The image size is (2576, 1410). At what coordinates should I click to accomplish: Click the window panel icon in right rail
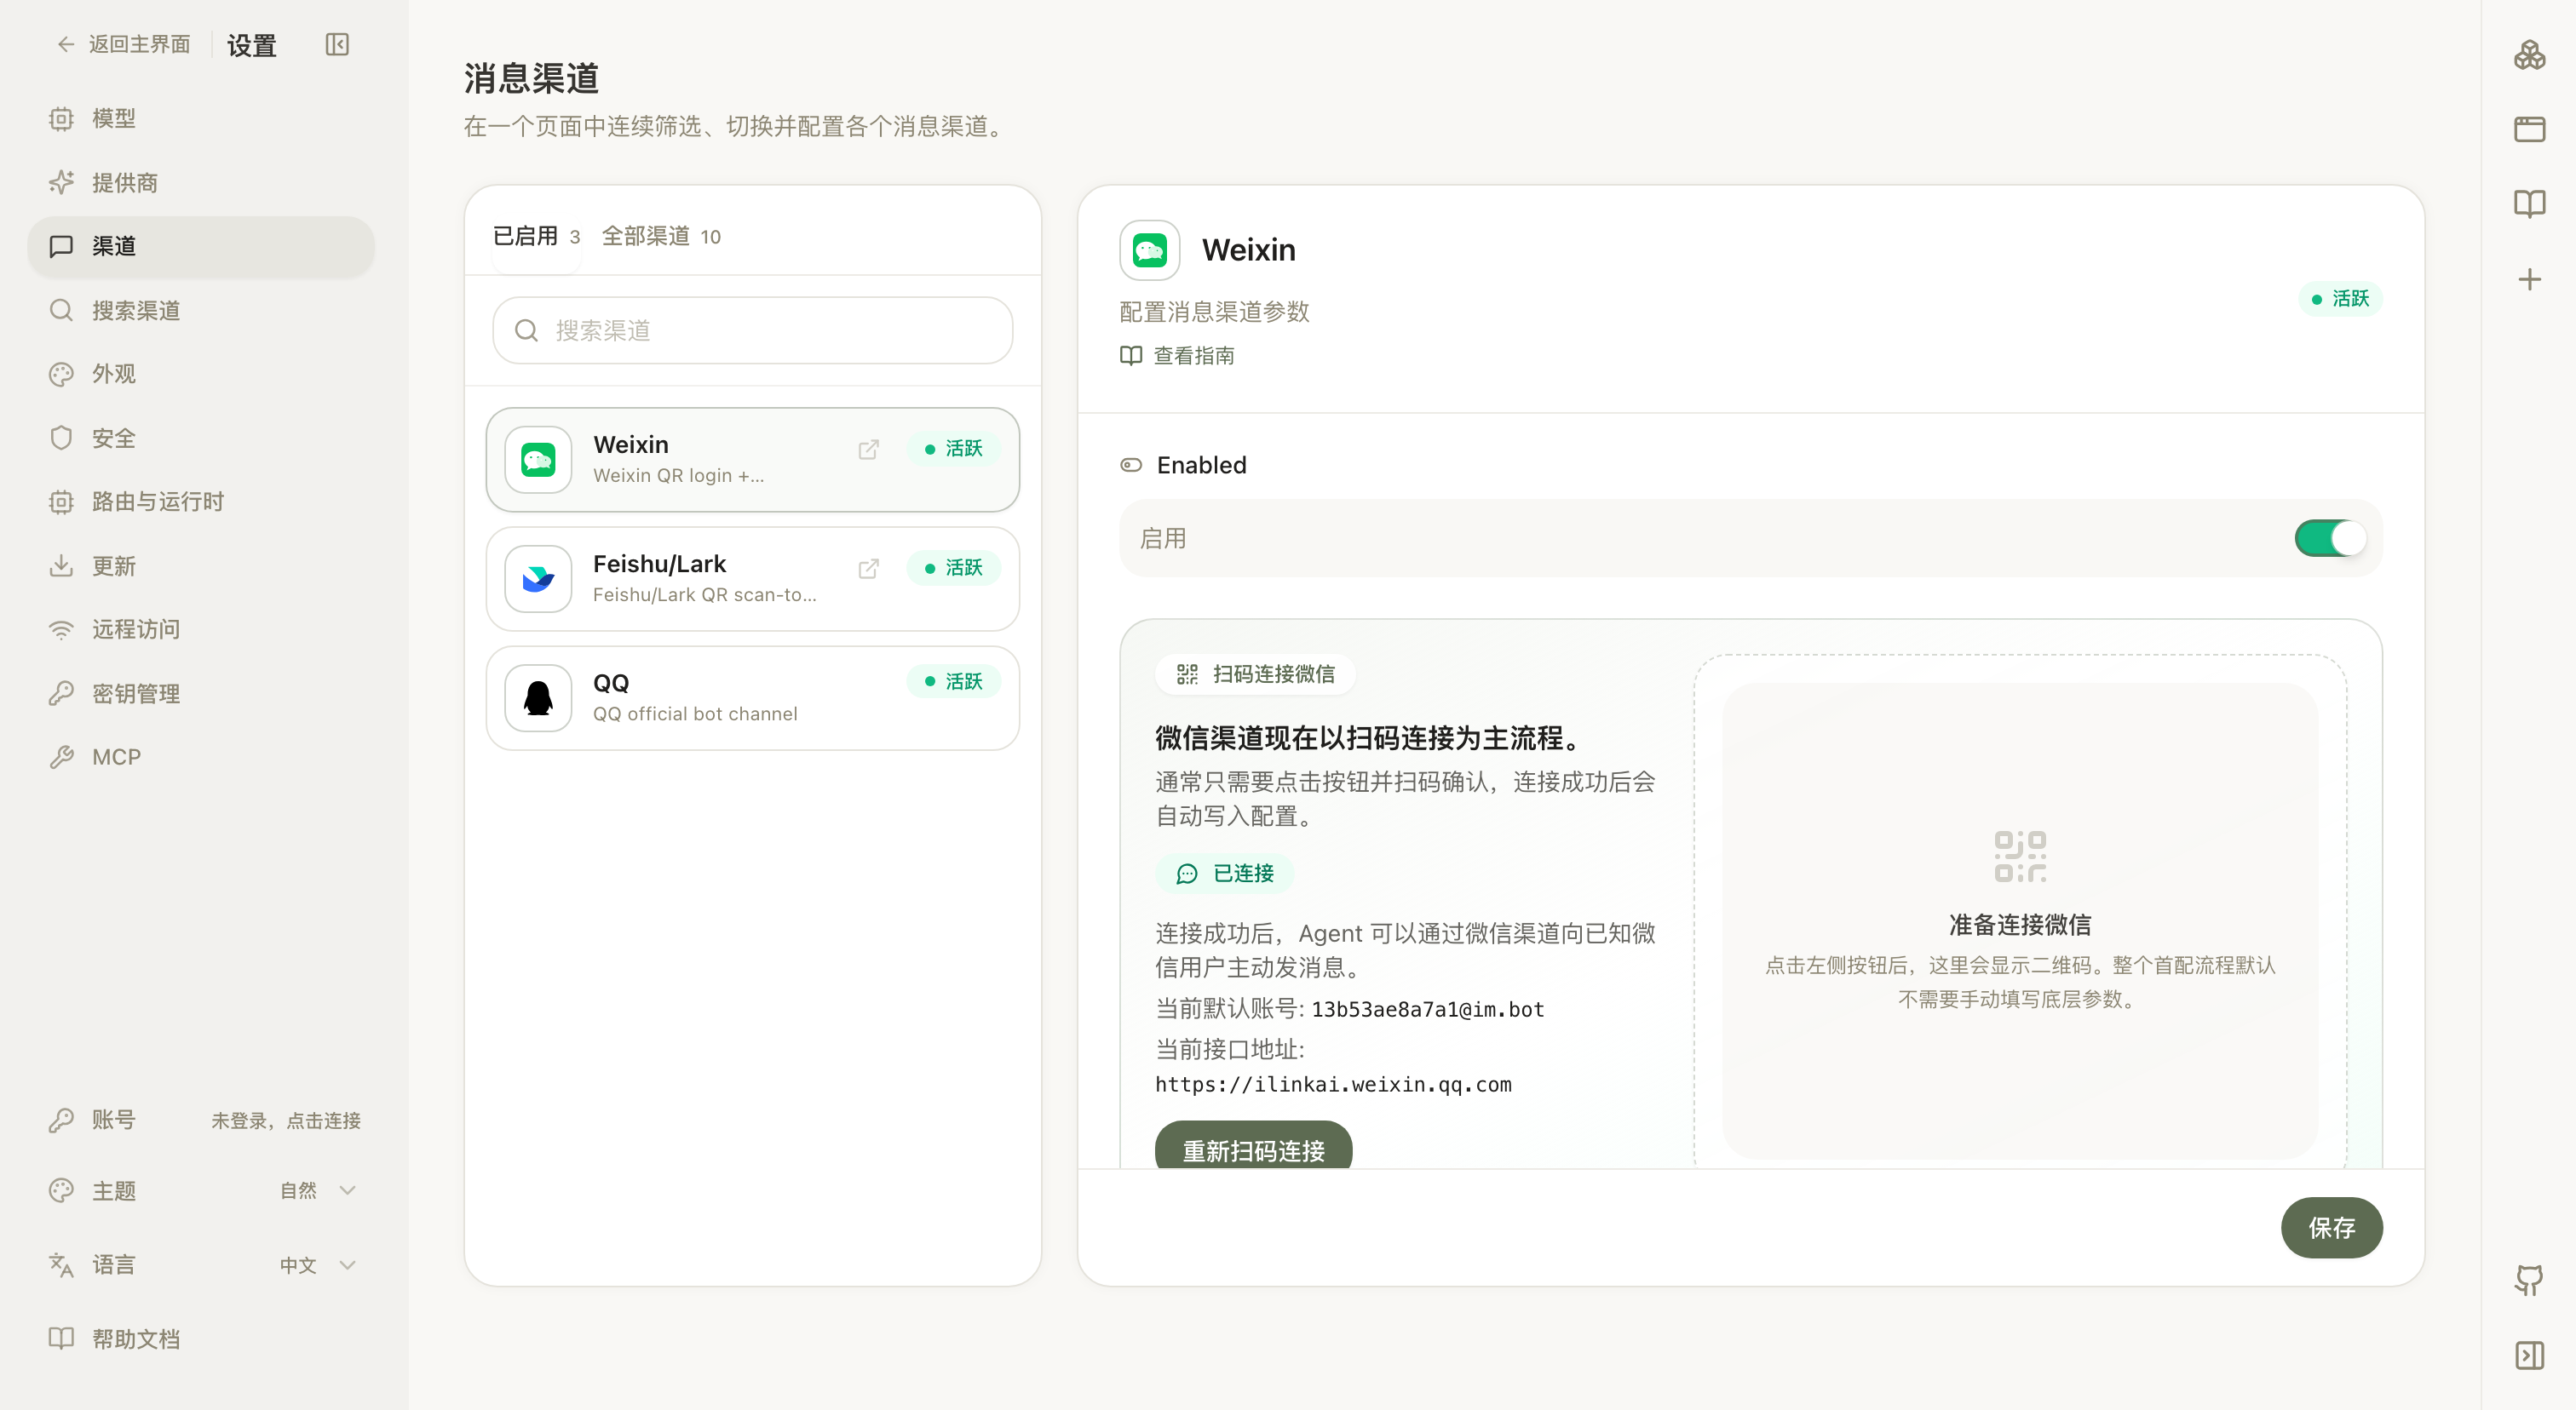click(2529, 129)
